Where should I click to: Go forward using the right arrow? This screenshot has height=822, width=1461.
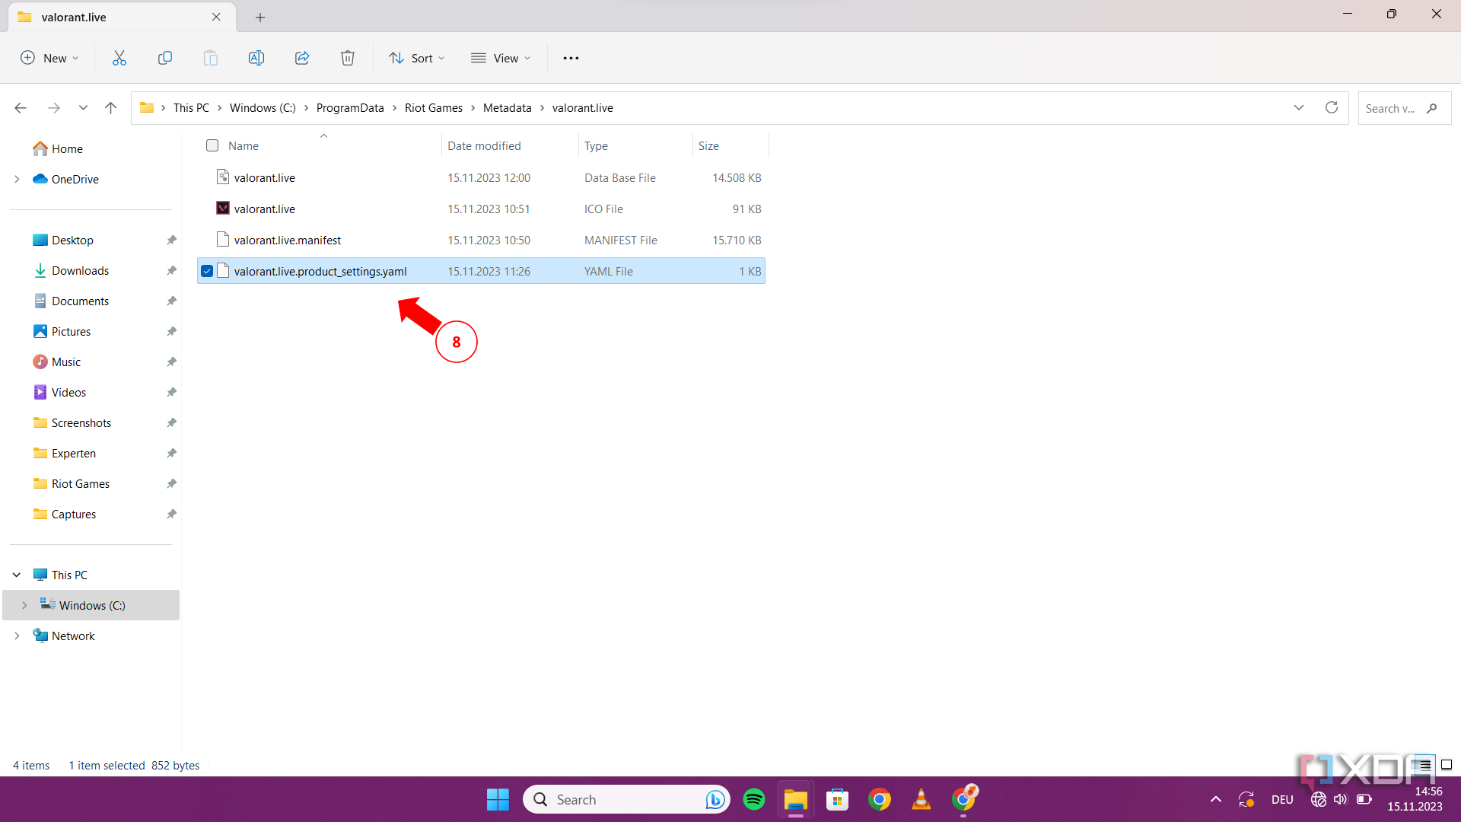[x=54, y=108]
